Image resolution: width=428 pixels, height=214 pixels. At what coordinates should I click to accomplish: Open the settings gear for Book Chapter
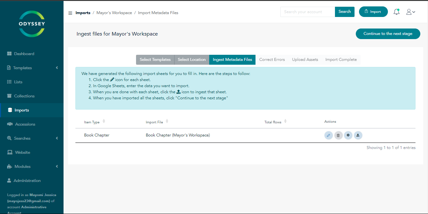point(348,136)
